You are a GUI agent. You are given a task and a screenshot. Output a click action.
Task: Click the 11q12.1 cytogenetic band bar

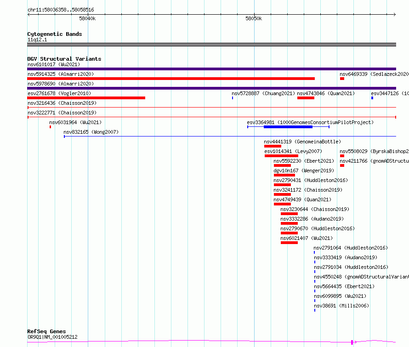point(211,45)
